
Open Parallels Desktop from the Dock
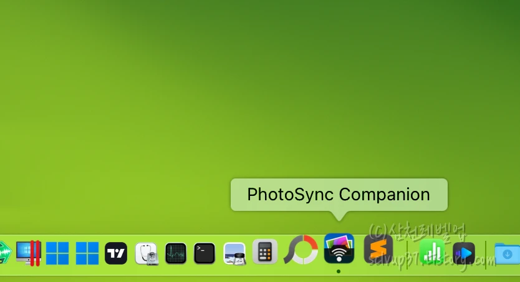(x=29, y=253)
